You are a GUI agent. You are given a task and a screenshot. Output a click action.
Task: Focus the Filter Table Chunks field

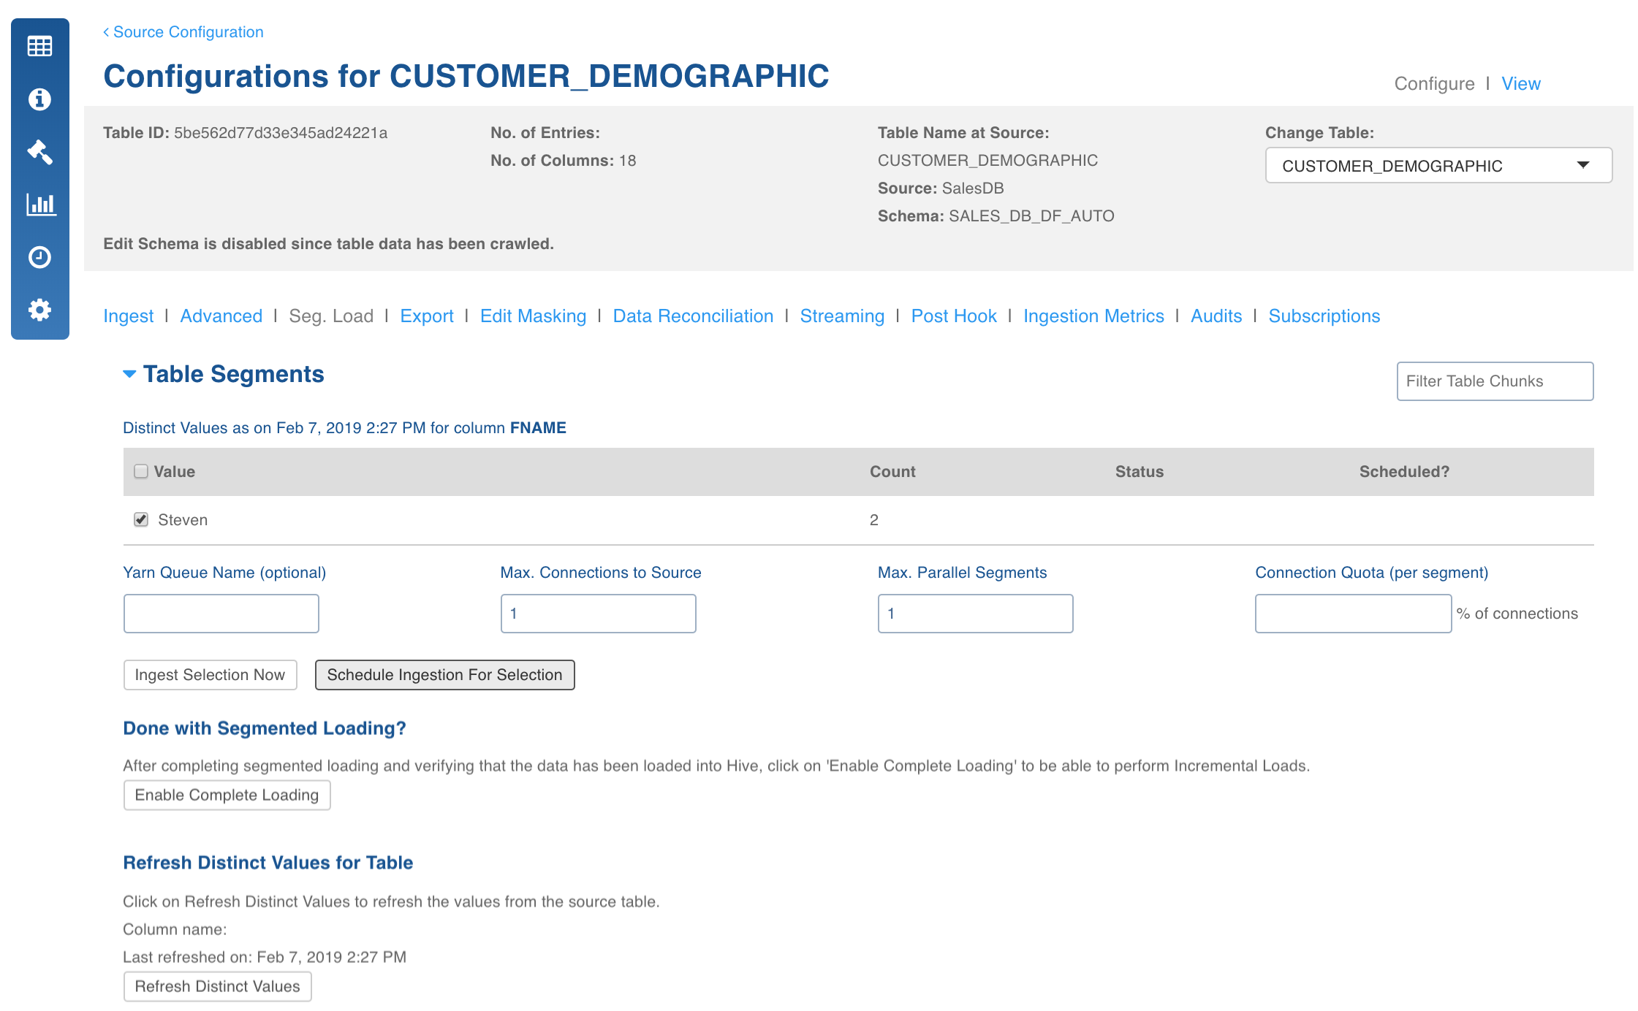click(x=1495, y=381)
